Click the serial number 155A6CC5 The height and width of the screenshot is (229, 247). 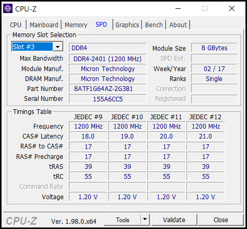[x=108, y=99]
